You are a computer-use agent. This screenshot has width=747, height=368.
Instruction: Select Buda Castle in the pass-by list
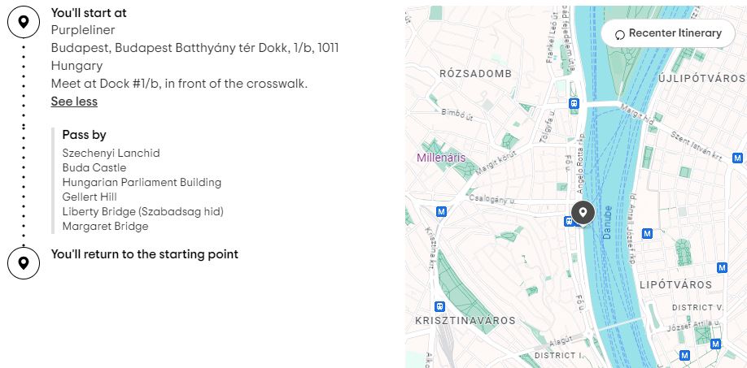pos(94,167)
